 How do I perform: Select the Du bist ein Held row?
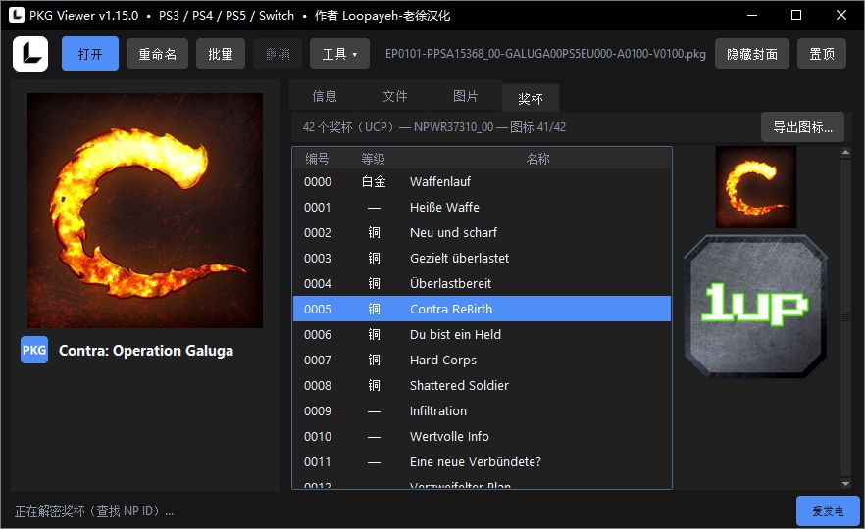tap(482, 334)
